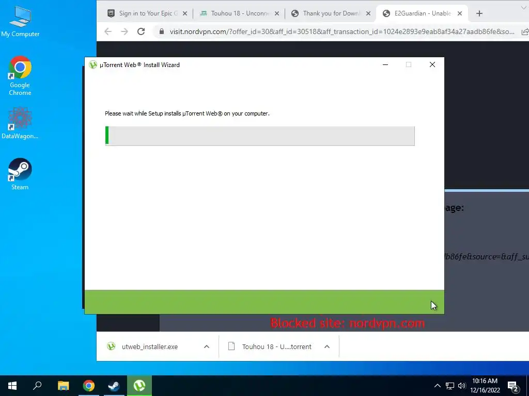This screenshot has width=529, height=396.
Task: Open the Windows Start menu
Action: 12,386
